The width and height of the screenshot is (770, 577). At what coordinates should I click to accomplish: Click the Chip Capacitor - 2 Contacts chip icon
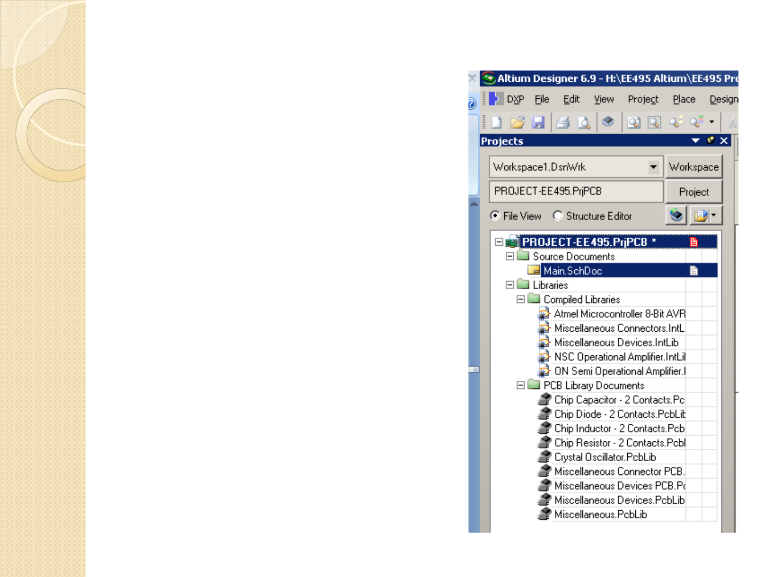544,400
